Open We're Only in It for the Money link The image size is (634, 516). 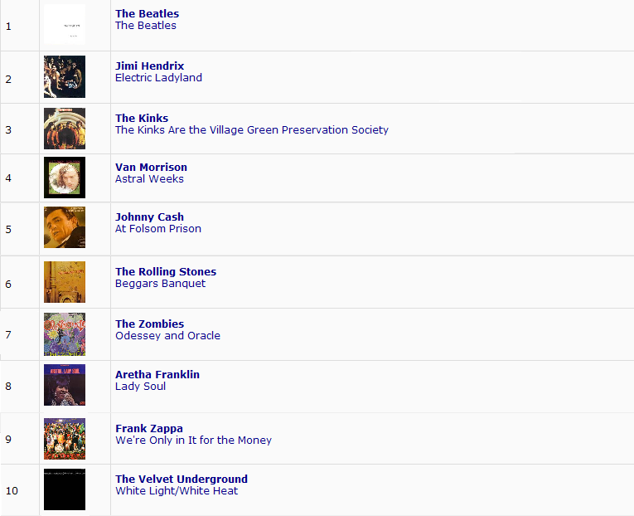coord(193,440)
